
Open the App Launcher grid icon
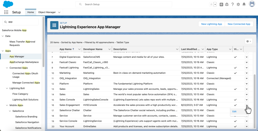pyautogui.click(x=6, y=12)
